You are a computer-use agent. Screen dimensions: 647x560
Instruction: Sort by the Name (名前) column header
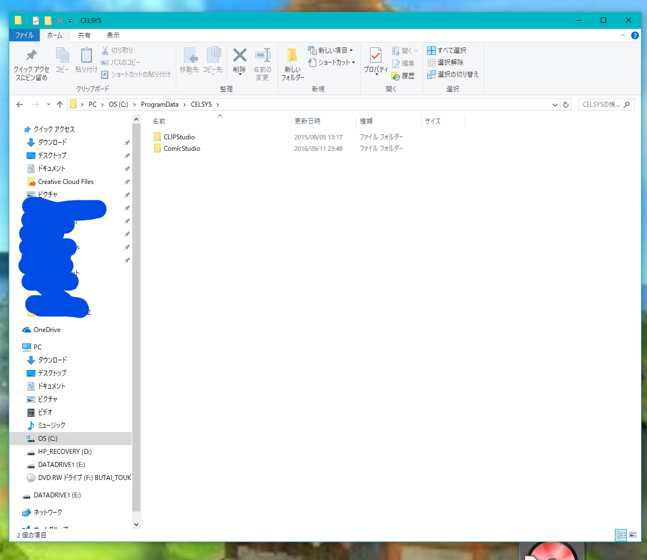coord(159,121)
